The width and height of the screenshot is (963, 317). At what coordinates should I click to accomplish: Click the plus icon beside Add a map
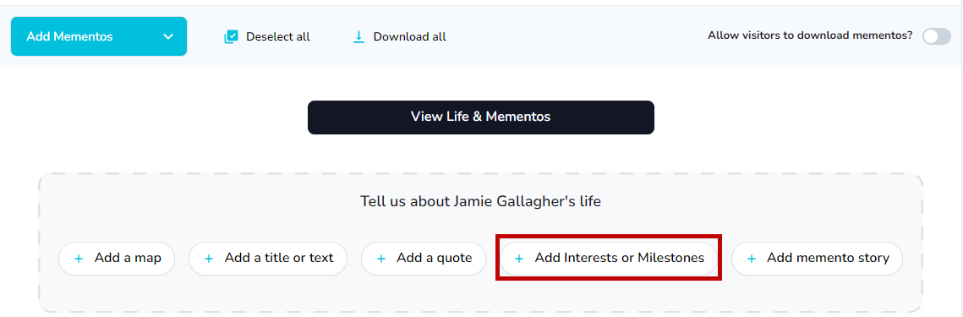(x=79, y=259)
